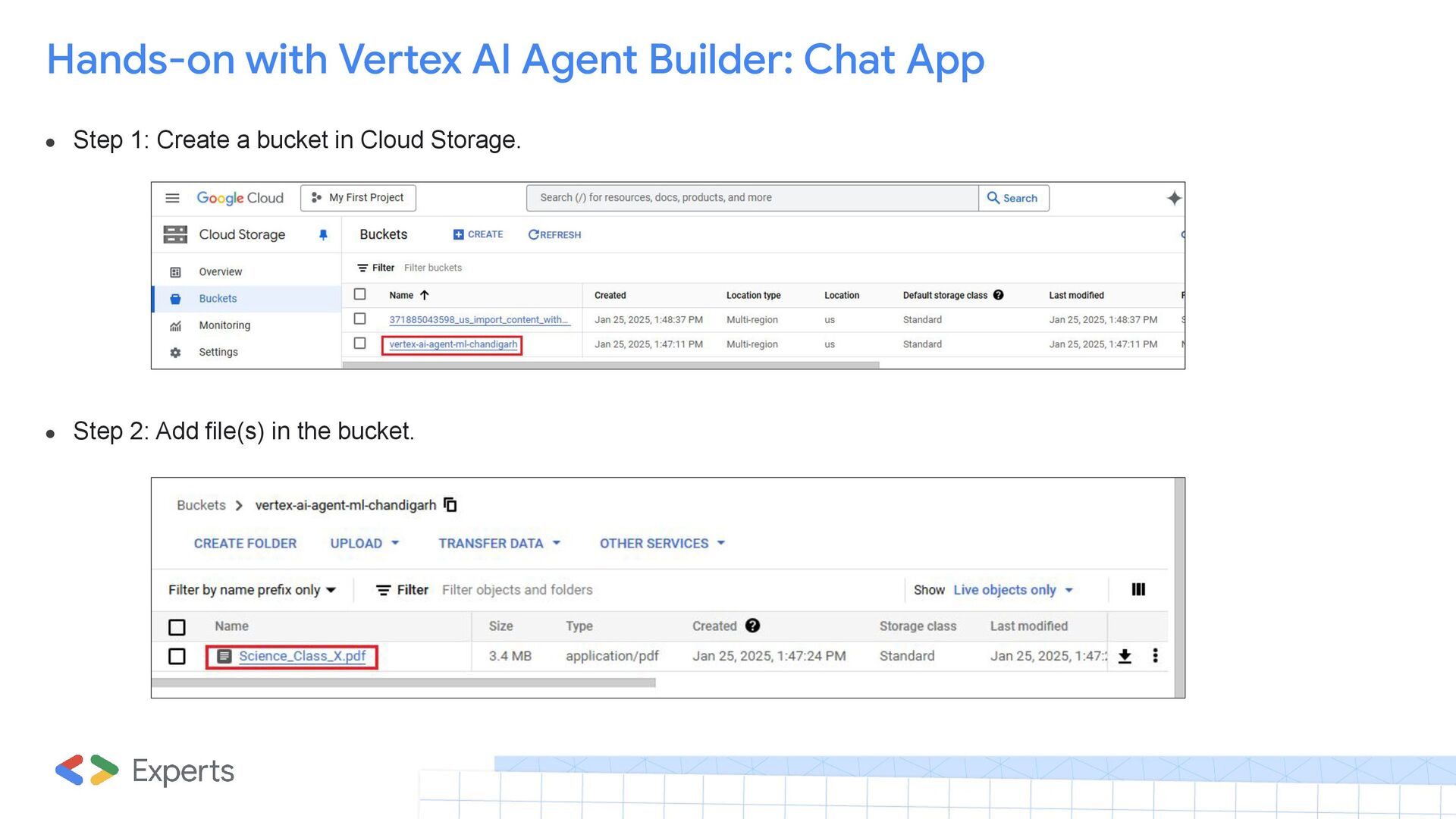This screenshot has width=1456, height=819.
Task: Open Overview in the sidebar
Action: click(220, 271)
